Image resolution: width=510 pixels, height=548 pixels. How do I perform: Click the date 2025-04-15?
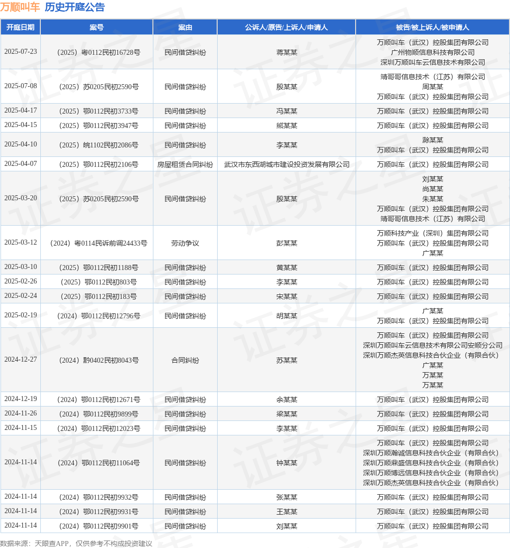pyautogui.click(x=20, y=125)
